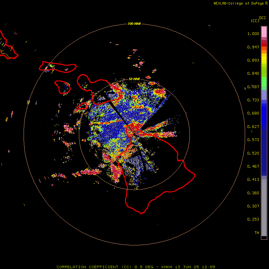Click the pink top segment of the color bar
This screenshot has width=269, height=269.
(x=264, y=32)
